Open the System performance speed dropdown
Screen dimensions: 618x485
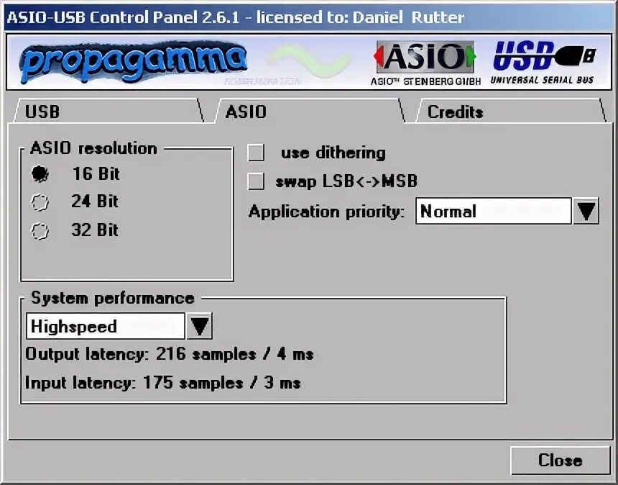[x=200, y=326]
